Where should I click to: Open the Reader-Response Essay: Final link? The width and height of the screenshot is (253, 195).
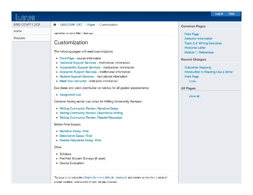point(80,140)
